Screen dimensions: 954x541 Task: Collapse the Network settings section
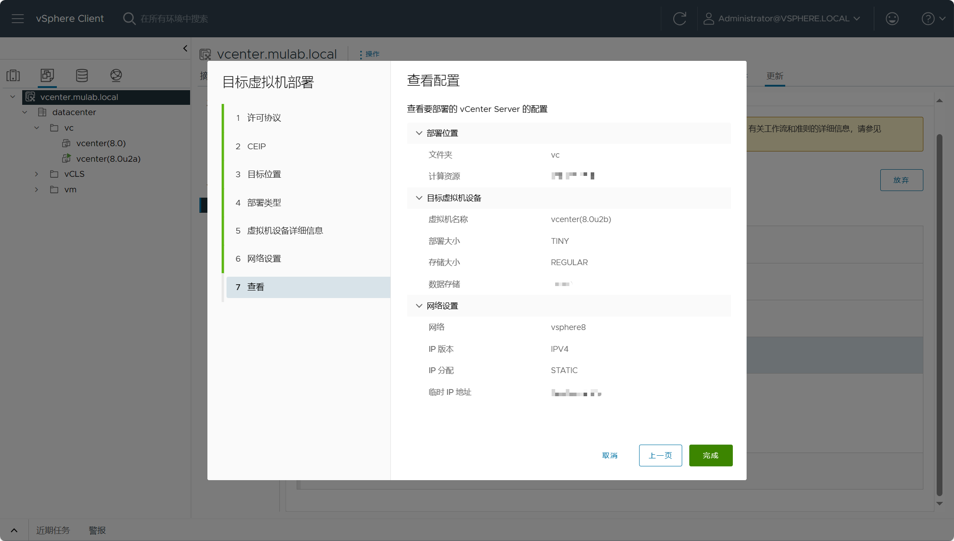419,306
